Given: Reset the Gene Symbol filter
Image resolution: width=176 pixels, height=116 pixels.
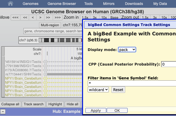Looking at the screenshot, I should [x=118, y=89].
